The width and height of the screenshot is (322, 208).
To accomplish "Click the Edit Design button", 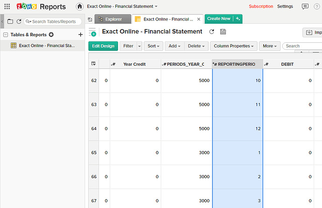I will [103, 46].
